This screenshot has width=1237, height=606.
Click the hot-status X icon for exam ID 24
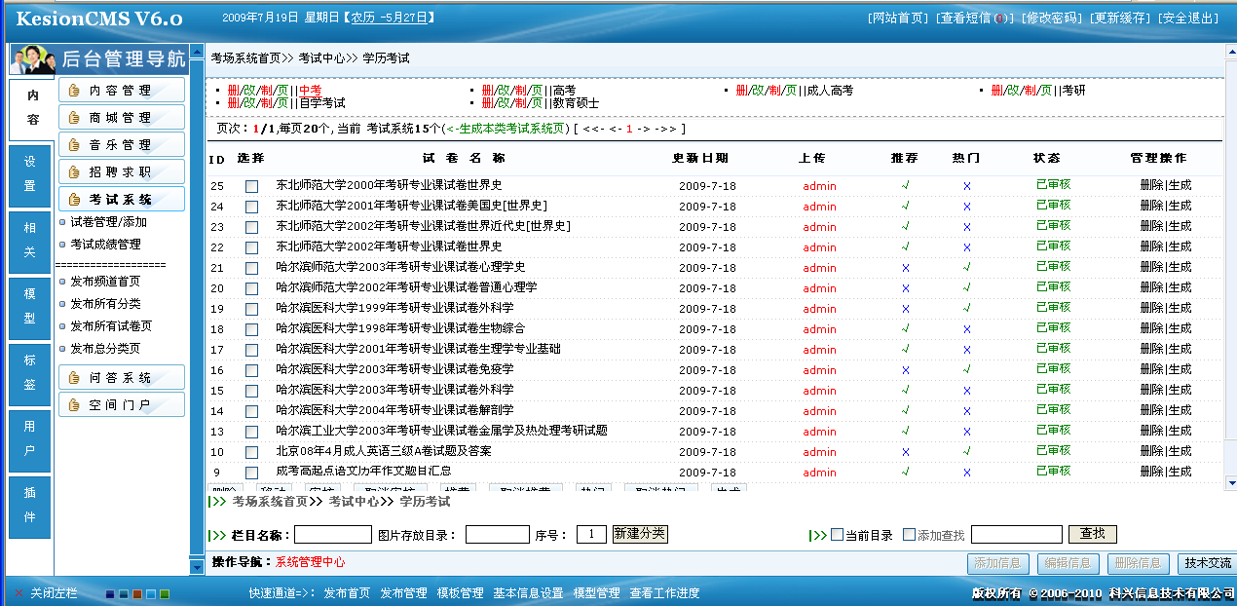point(966,207)
